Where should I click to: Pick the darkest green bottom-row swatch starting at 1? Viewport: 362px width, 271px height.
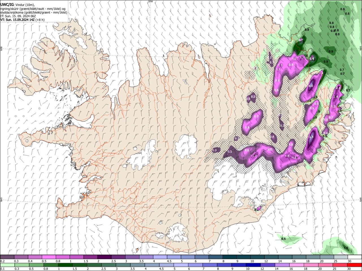tap(65, 265)
